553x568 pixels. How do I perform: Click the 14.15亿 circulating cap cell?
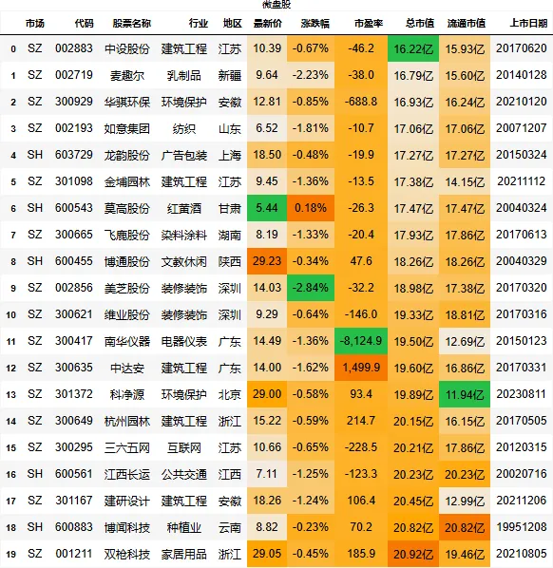(x=465, y=181)
